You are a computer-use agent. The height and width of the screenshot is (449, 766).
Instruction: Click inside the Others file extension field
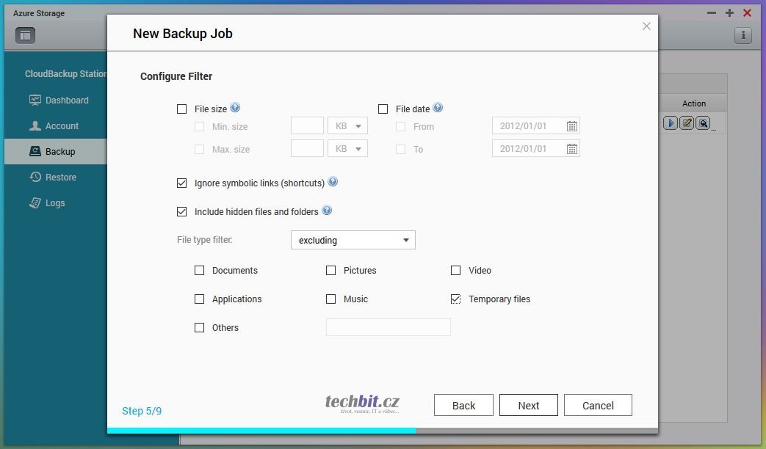tap(388, 328)
